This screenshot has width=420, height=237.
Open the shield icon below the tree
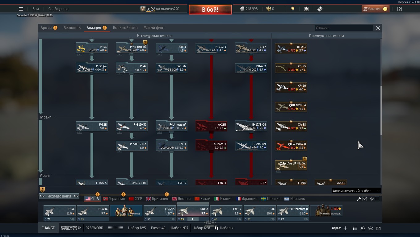click(43, 189)
